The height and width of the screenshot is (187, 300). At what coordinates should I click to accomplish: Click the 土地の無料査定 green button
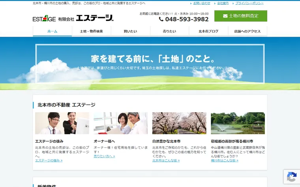[241, 16]
